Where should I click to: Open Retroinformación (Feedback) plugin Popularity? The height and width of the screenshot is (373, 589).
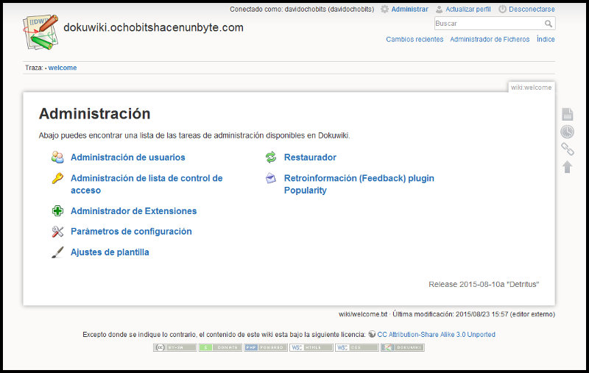pyautogui.click(x=359, y=184)
